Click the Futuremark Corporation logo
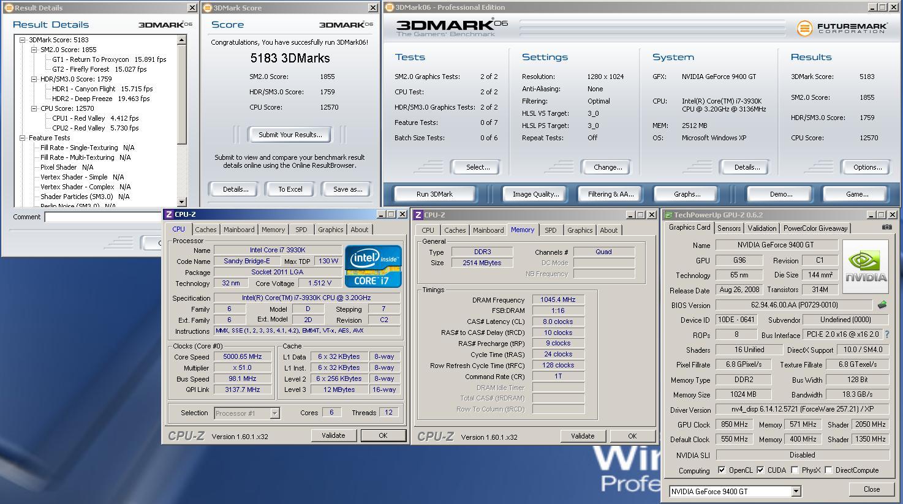The height and width of the screenshot is (504, 903). (842, 28)
